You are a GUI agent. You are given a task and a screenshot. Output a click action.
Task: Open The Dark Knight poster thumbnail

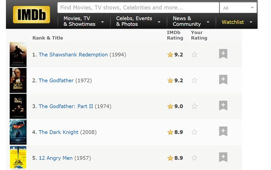[x=18, y=132]
